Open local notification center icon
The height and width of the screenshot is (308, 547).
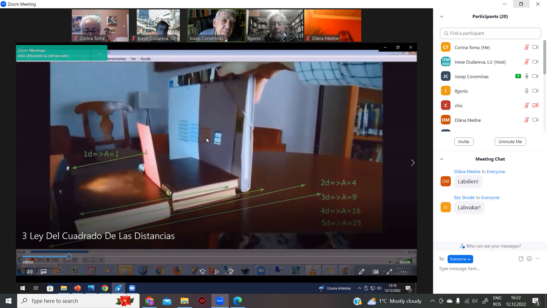536,301
